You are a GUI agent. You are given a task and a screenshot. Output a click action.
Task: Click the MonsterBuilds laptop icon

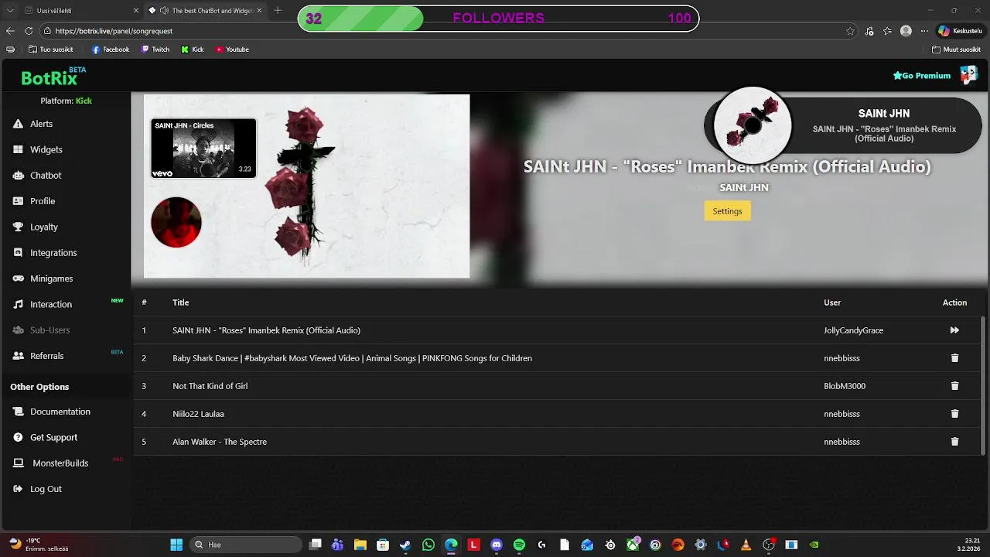[18, 463]
